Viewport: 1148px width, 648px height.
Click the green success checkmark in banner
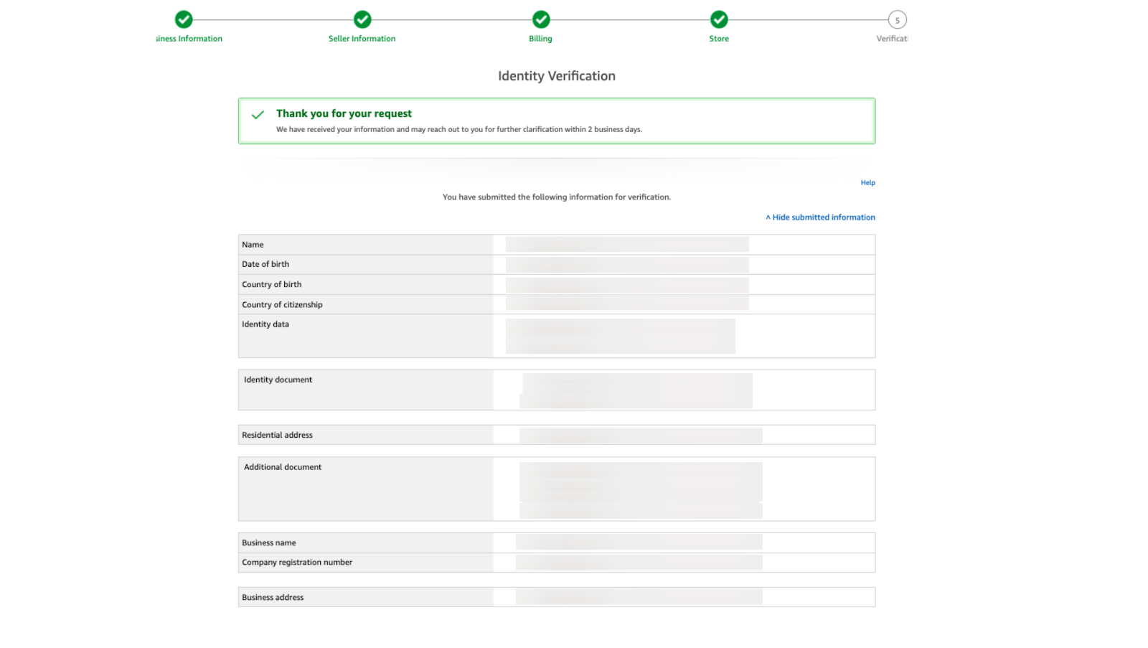[x=258, y=115]
